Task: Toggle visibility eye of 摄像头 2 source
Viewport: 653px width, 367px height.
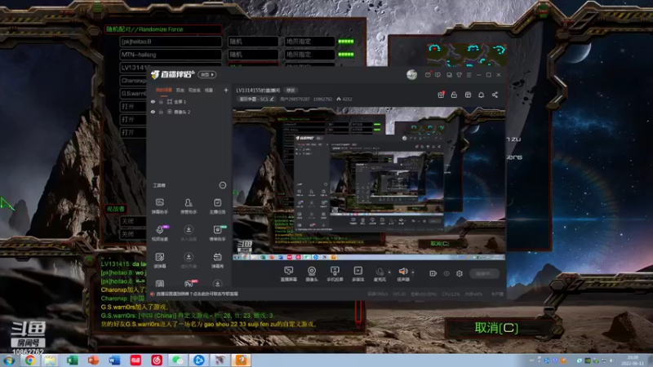Action: pos(153,112)
